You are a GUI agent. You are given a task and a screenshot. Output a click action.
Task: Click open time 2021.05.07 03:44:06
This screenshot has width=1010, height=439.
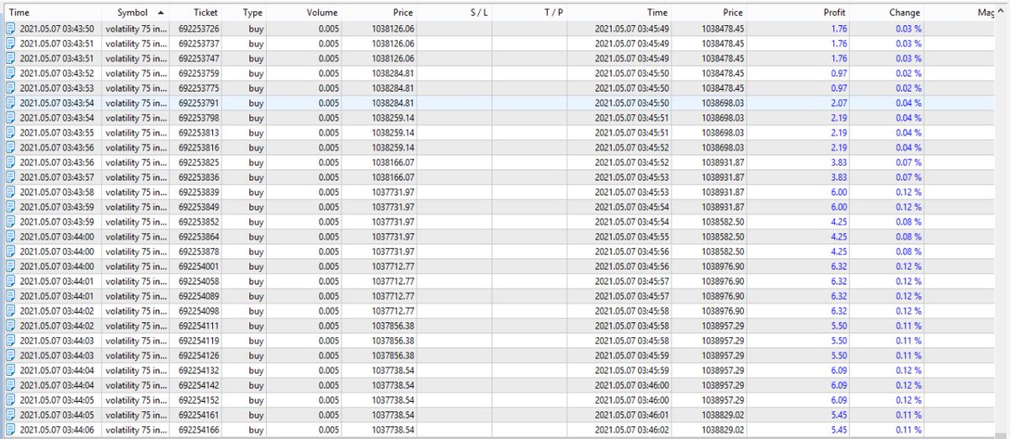pos(57,431)
